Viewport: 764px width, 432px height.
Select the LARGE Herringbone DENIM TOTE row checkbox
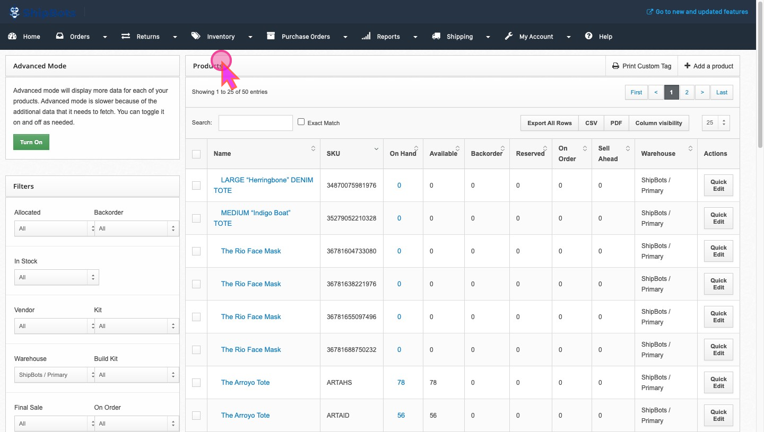(x=196, y=186)
